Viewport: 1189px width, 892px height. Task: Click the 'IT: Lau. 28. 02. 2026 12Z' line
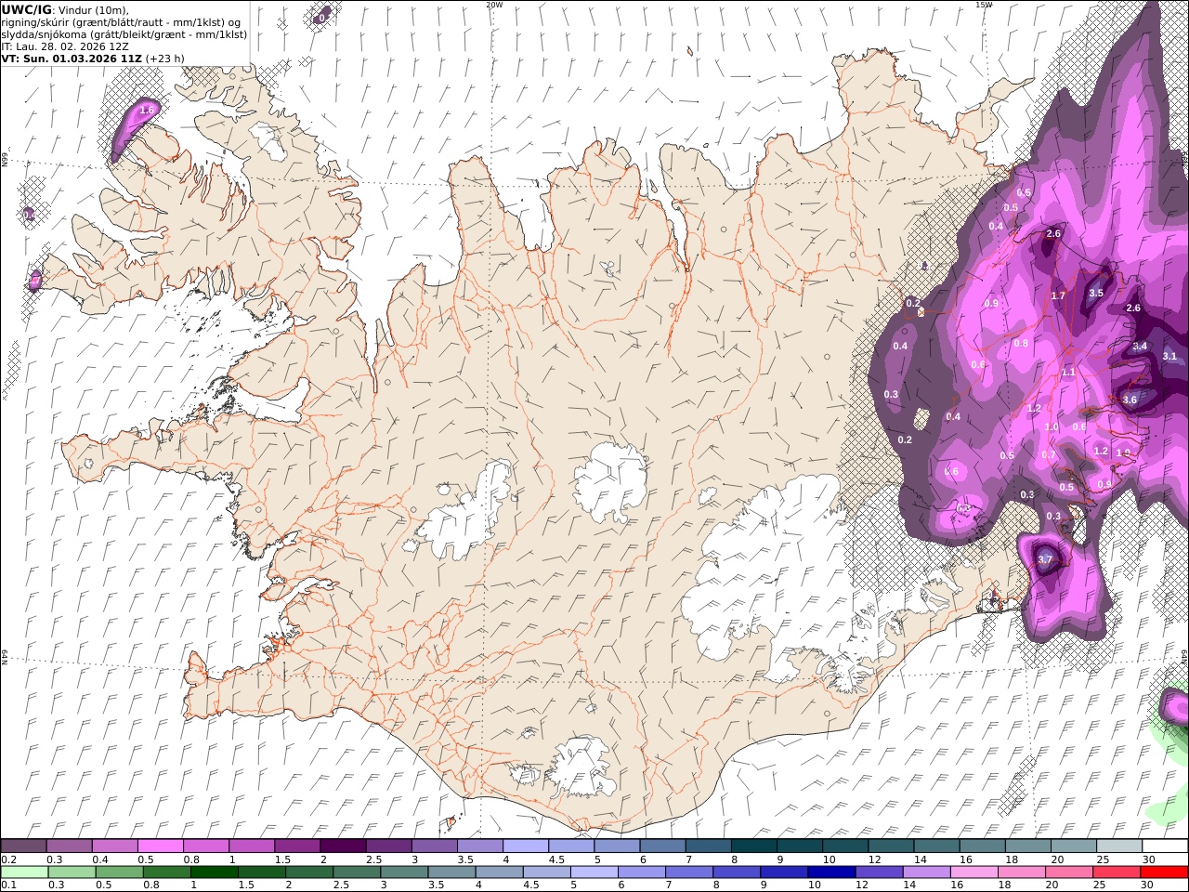[x=65, y=46]
